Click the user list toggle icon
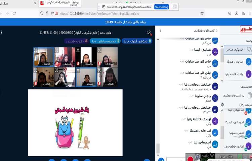This screenshot has height=161, width=252. pos(149,33)
